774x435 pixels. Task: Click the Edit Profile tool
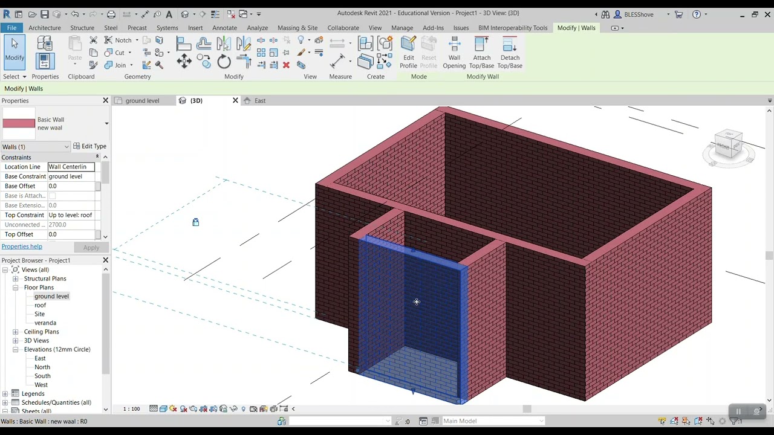tap(408, 53)
